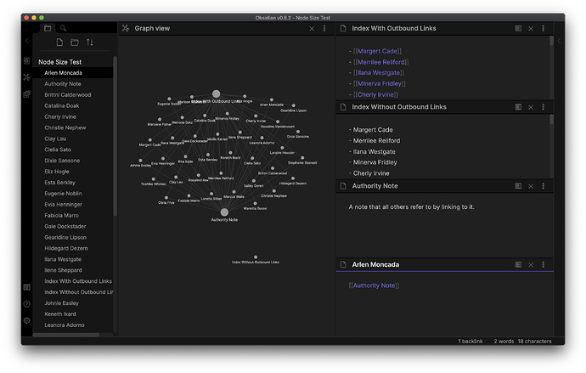
Task: Open more options for the Graph view pane
Action: [324, 28]
